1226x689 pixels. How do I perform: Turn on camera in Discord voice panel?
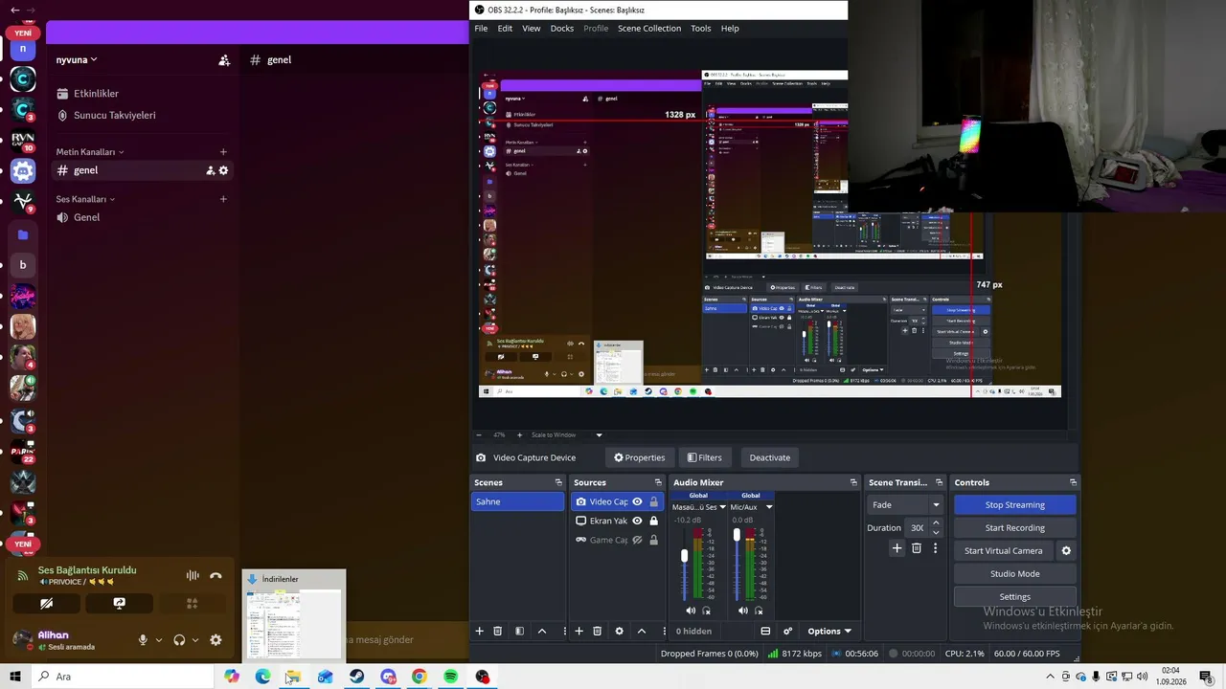46,604
